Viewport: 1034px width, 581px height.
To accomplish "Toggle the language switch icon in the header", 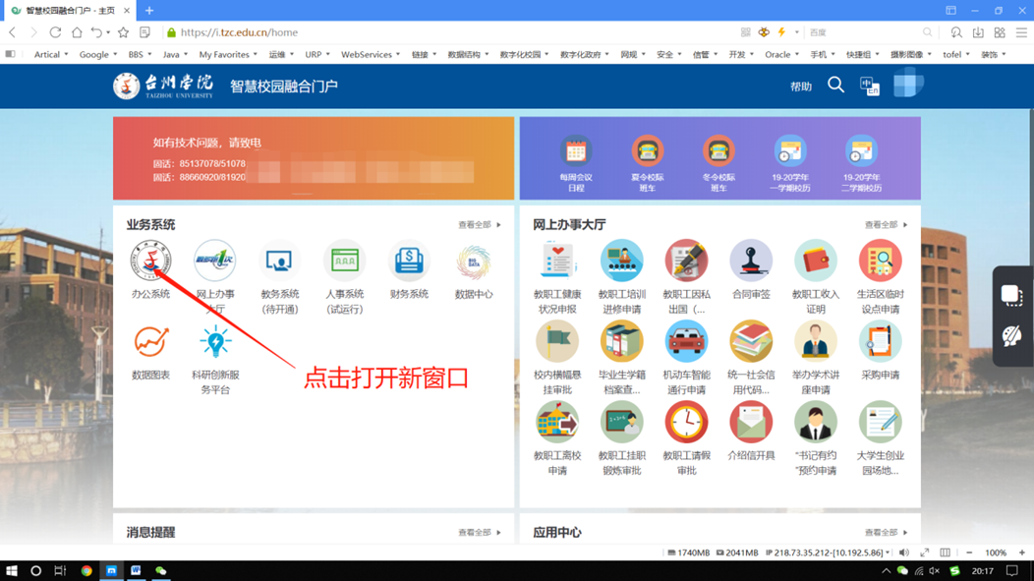I will (869, 87).
